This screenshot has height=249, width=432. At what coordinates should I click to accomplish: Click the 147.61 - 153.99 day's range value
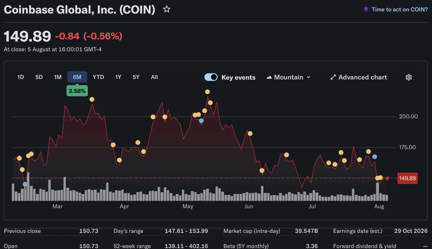(186, 231)
